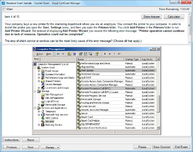This screenshot has height=152, width=193.
Task: Select the Smart Card Helper service
Action: pyautogui.click(x=117, y=121)
